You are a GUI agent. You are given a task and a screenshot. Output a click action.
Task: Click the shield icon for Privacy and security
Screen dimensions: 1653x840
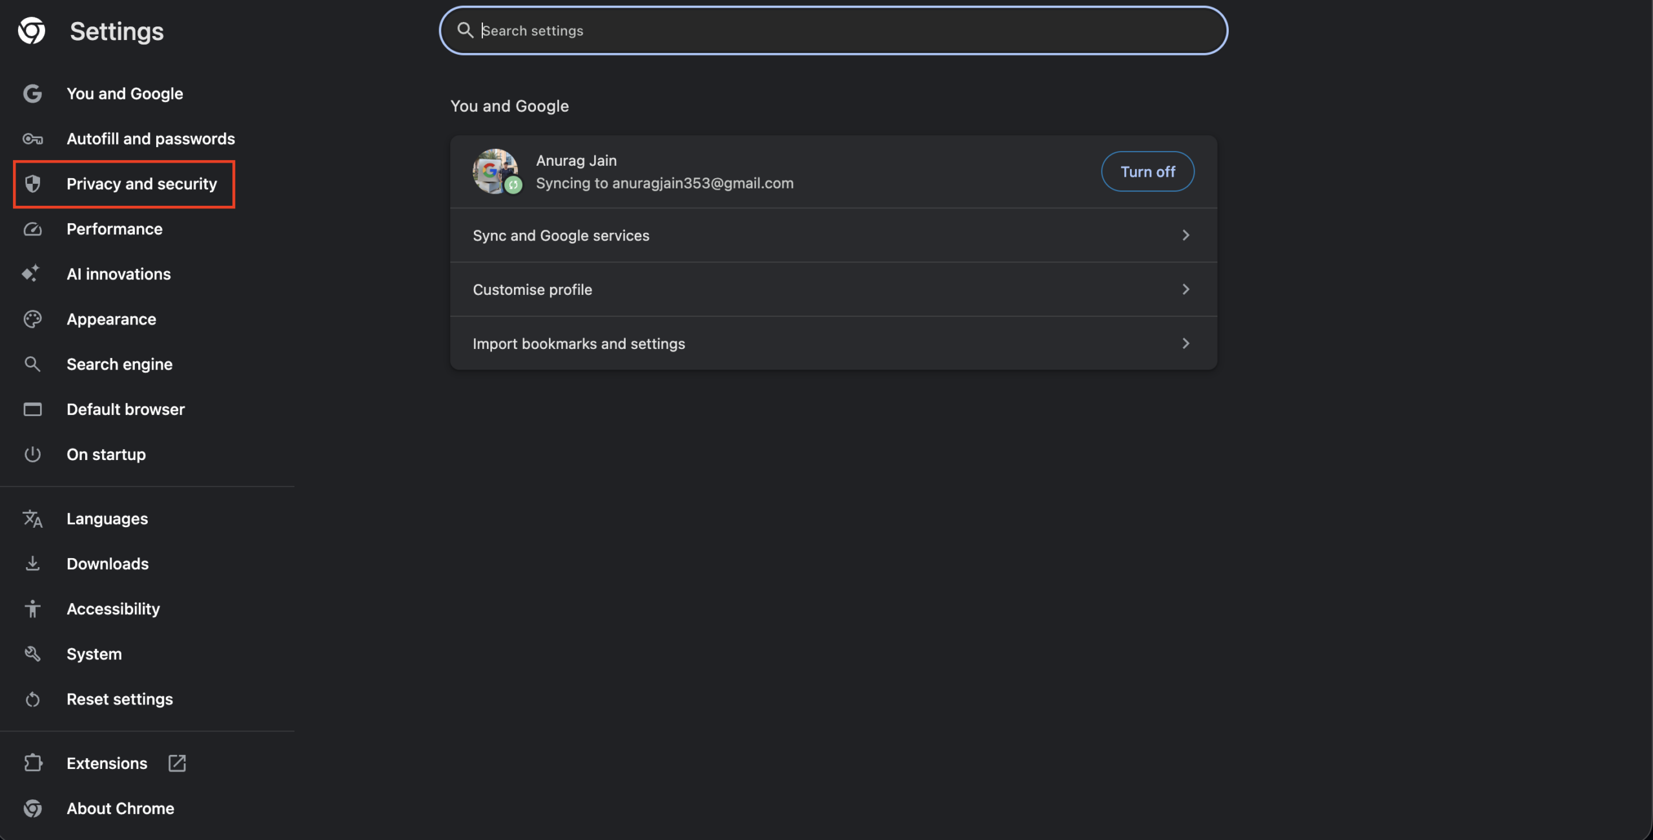click(32, 184)
